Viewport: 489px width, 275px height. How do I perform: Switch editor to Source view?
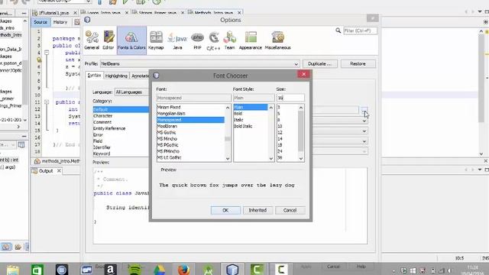click(40, 22)
